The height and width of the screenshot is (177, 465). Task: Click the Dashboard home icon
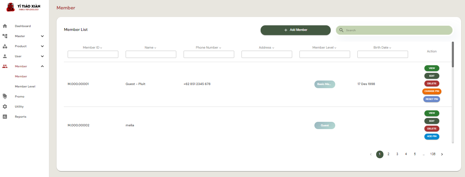5,26
